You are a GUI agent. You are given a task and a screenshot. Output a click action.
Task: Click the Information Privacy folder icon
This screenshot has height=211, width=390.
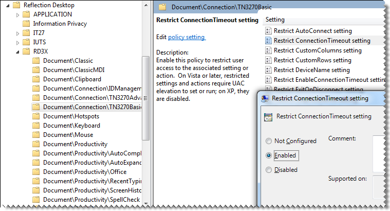[26, 24]
